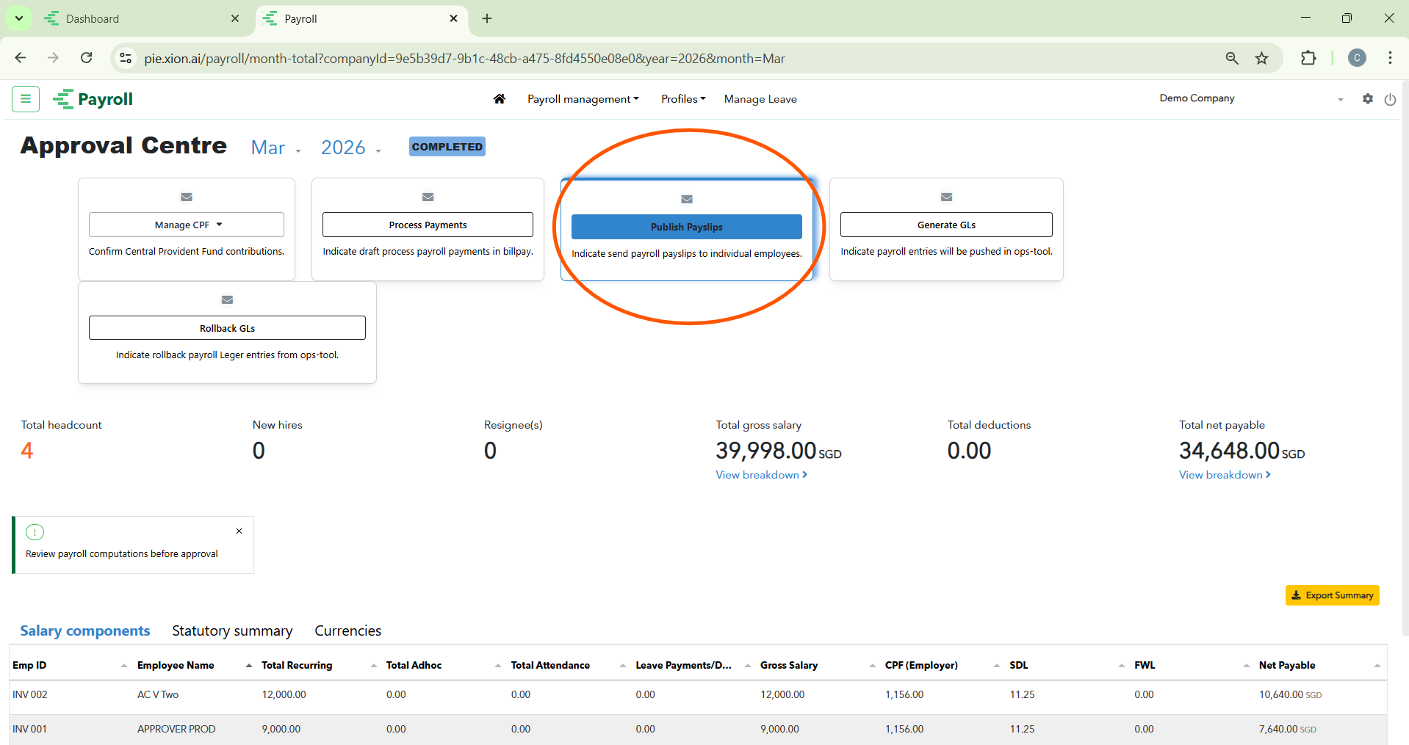Open Payroll management menu
Screen dimensions: 1409x745
583,99
